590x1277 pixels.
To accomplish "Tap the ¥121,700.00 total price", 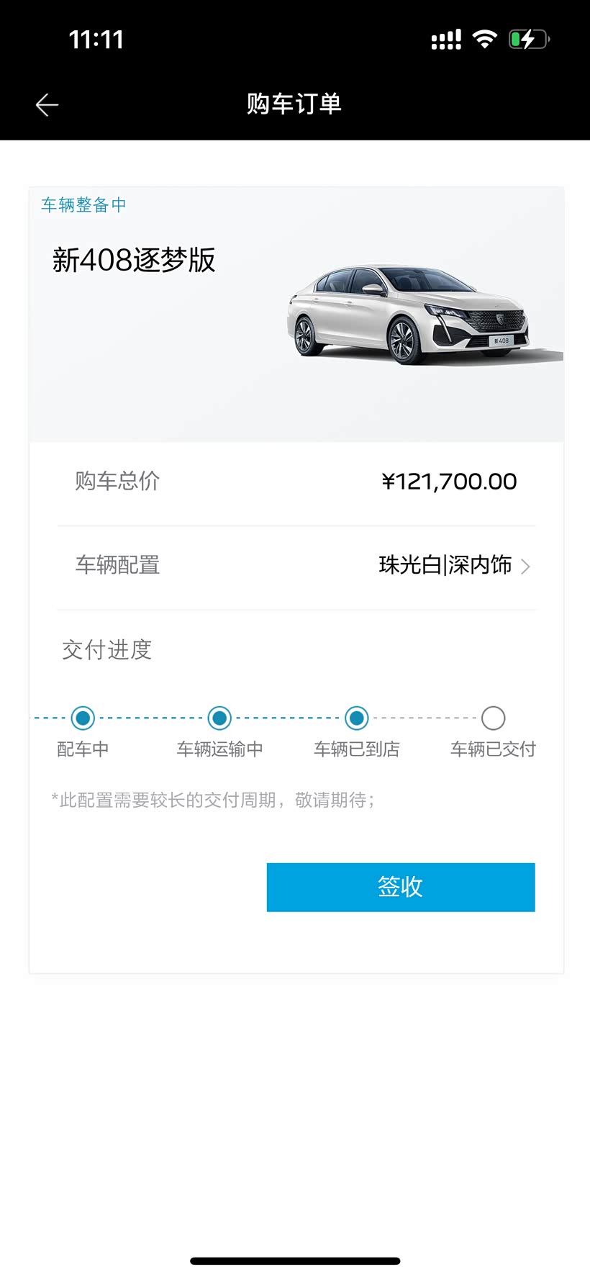I will tap(449, 482).
